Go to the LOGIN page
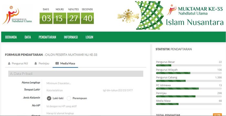 point(89,37)
